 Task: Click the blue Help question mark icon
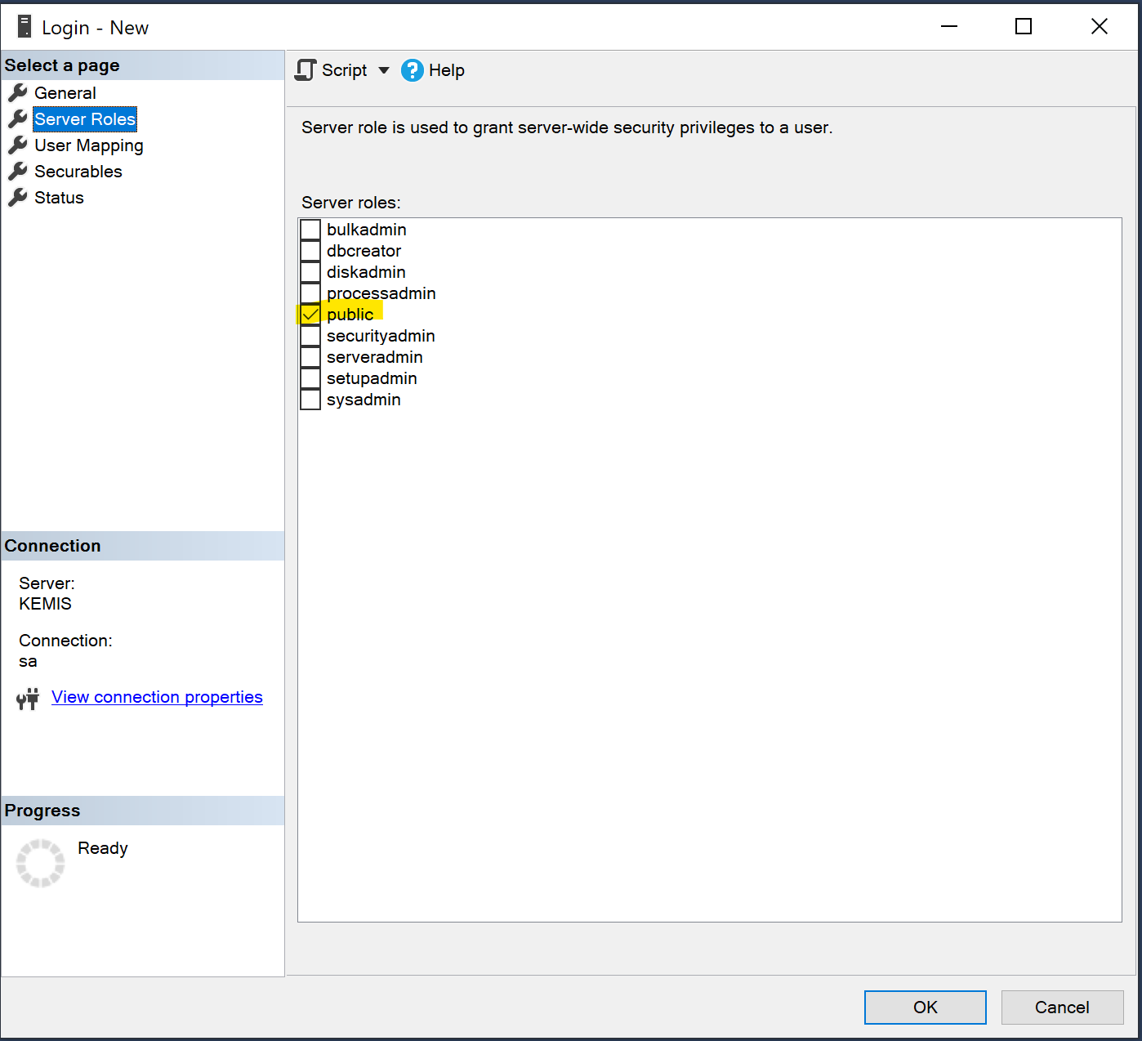tap(413, 70)
